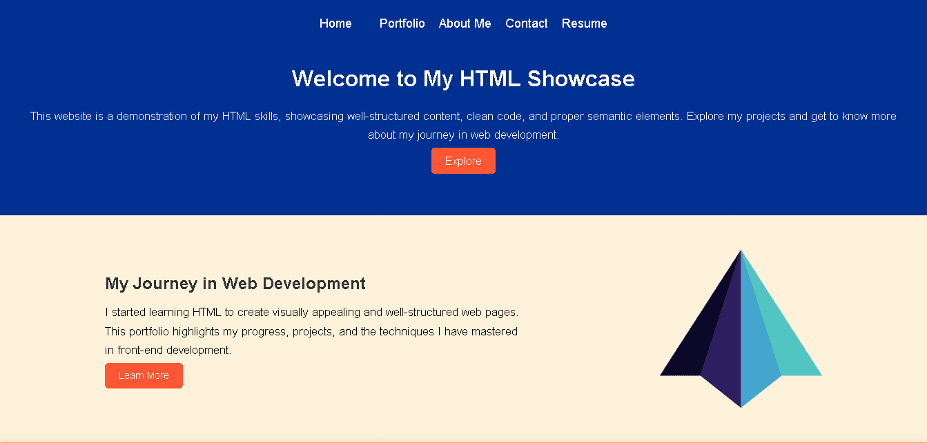This screenshot has width=927, height=443.
Task: Select Resume in the navigation bar
Action: click(x=584, y=23)
